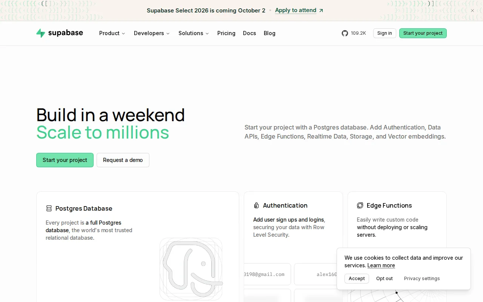Open the Postgres Database card heading

[x=84, y=208]
